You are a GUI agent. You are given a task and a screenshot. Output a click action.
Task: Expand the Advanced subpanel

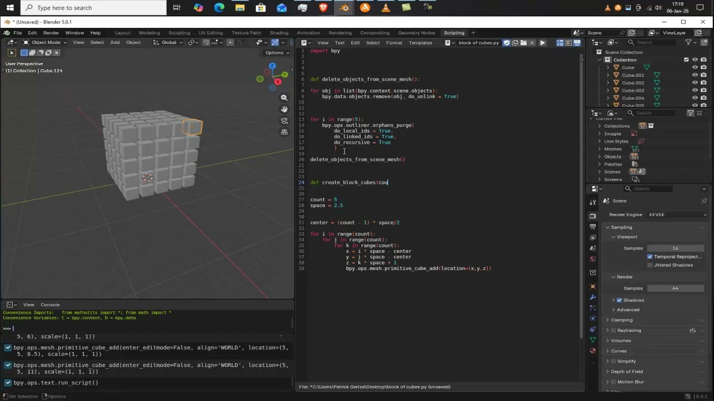628,310
